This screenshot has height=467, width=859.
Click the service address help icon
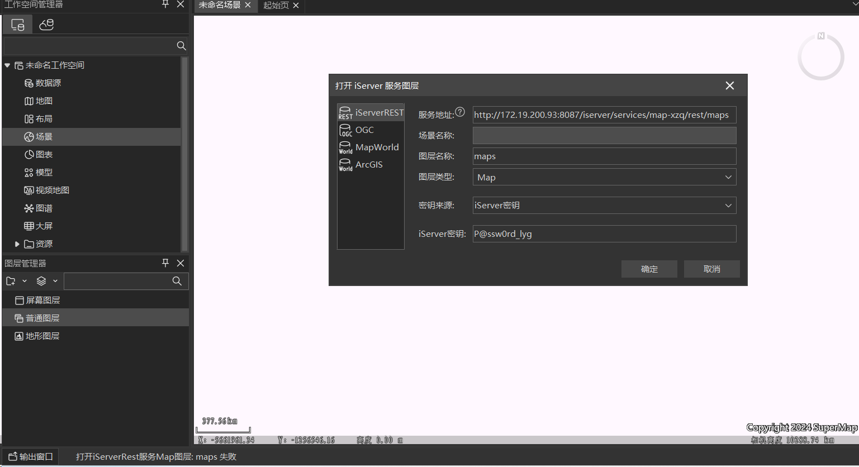click(459, 112)
